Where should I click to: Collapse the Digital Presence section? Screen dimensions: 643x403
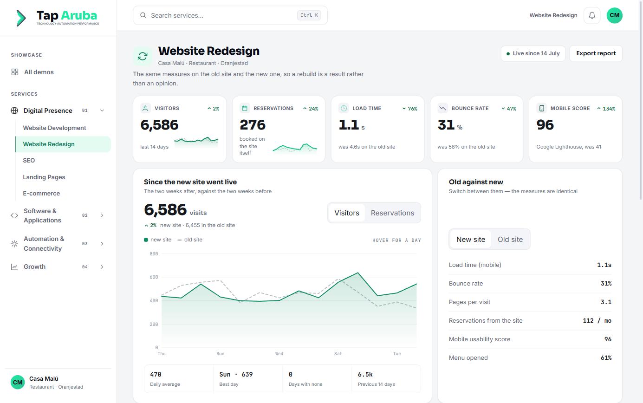[x=102, y=110]
